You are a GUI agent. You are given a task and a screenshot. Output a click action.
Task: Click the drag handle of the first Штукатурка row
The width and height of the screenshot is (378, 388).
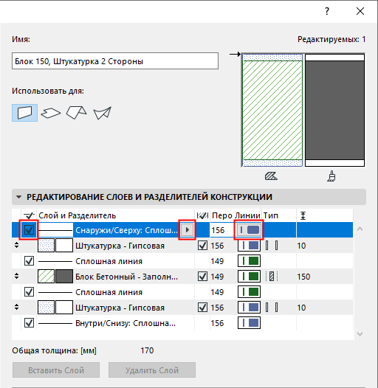pos(16,245)
